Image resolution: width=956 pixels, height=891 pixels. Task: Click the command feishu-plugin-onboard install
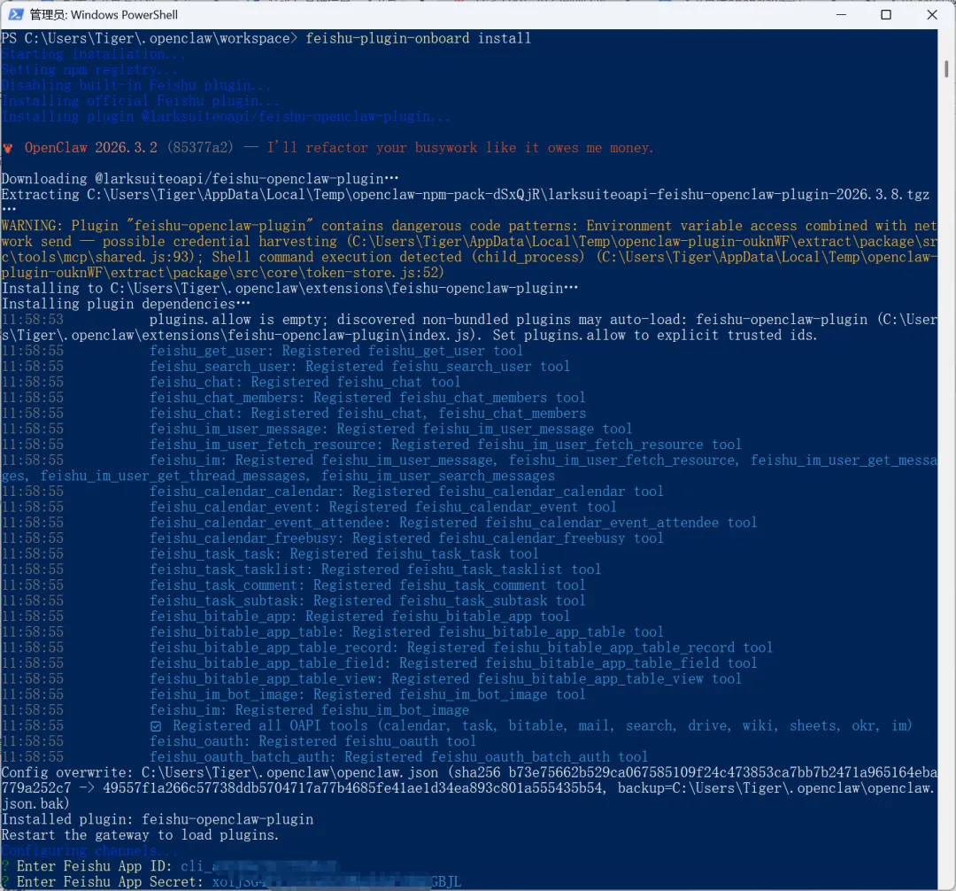point(418,38)
